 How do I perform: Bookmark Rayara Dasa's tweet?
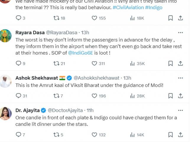tap(170, 63)
